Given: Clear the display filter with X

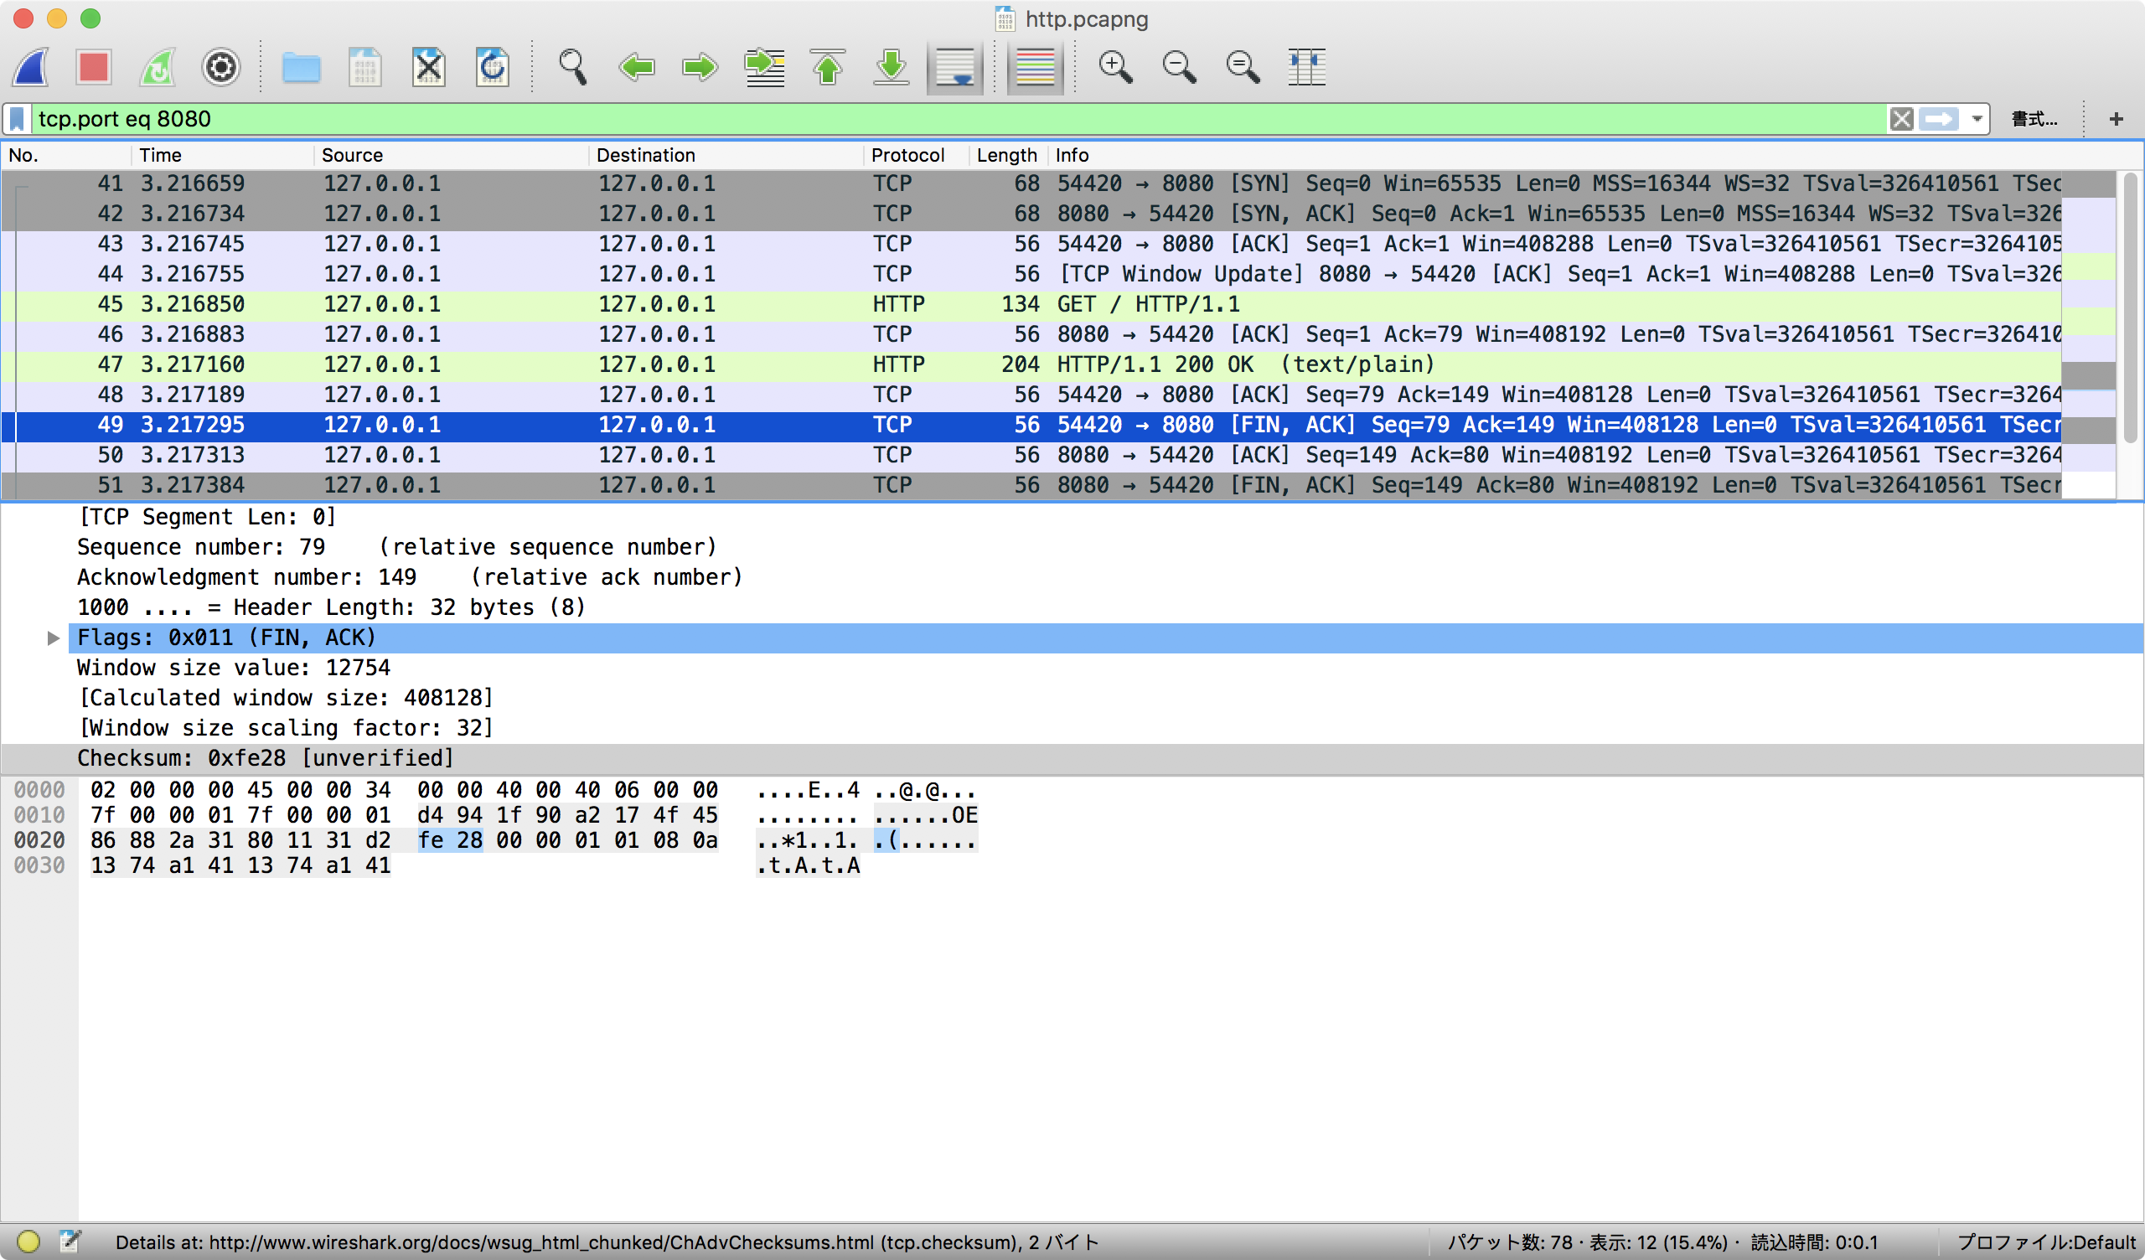Looking at the screenshot, I should (1901, 118).
